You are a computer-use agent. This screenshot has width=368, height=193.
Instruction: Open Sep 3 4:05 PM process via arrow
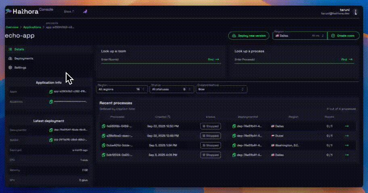(347, 155)
